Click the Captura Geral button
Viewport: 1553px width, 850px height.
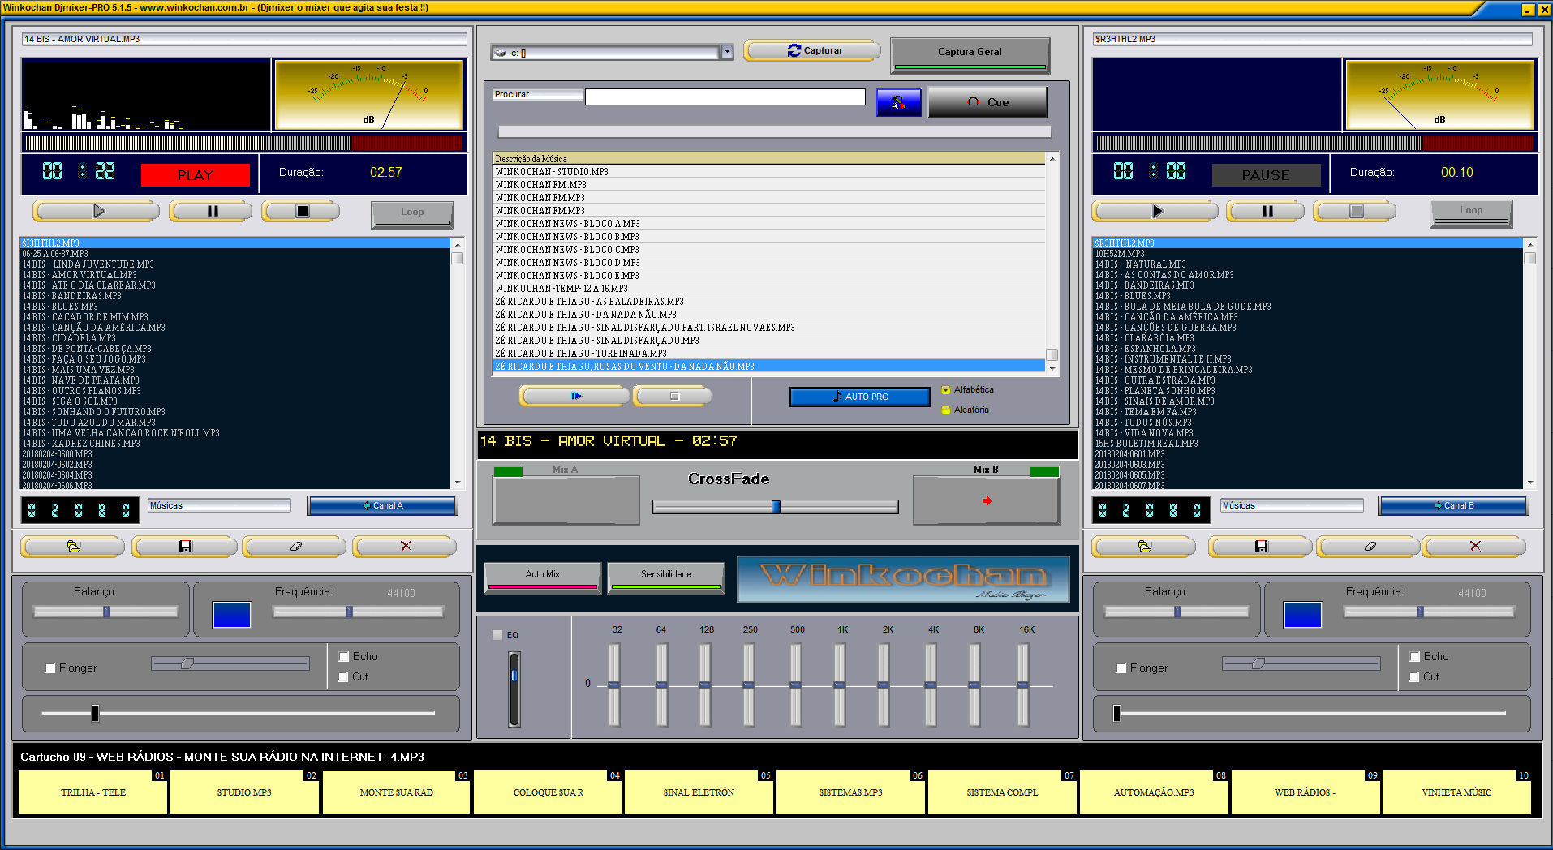click(970, 53)
